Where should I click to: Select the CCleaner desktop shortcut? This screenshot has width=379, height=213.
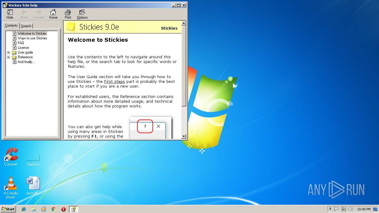[11, 157]
